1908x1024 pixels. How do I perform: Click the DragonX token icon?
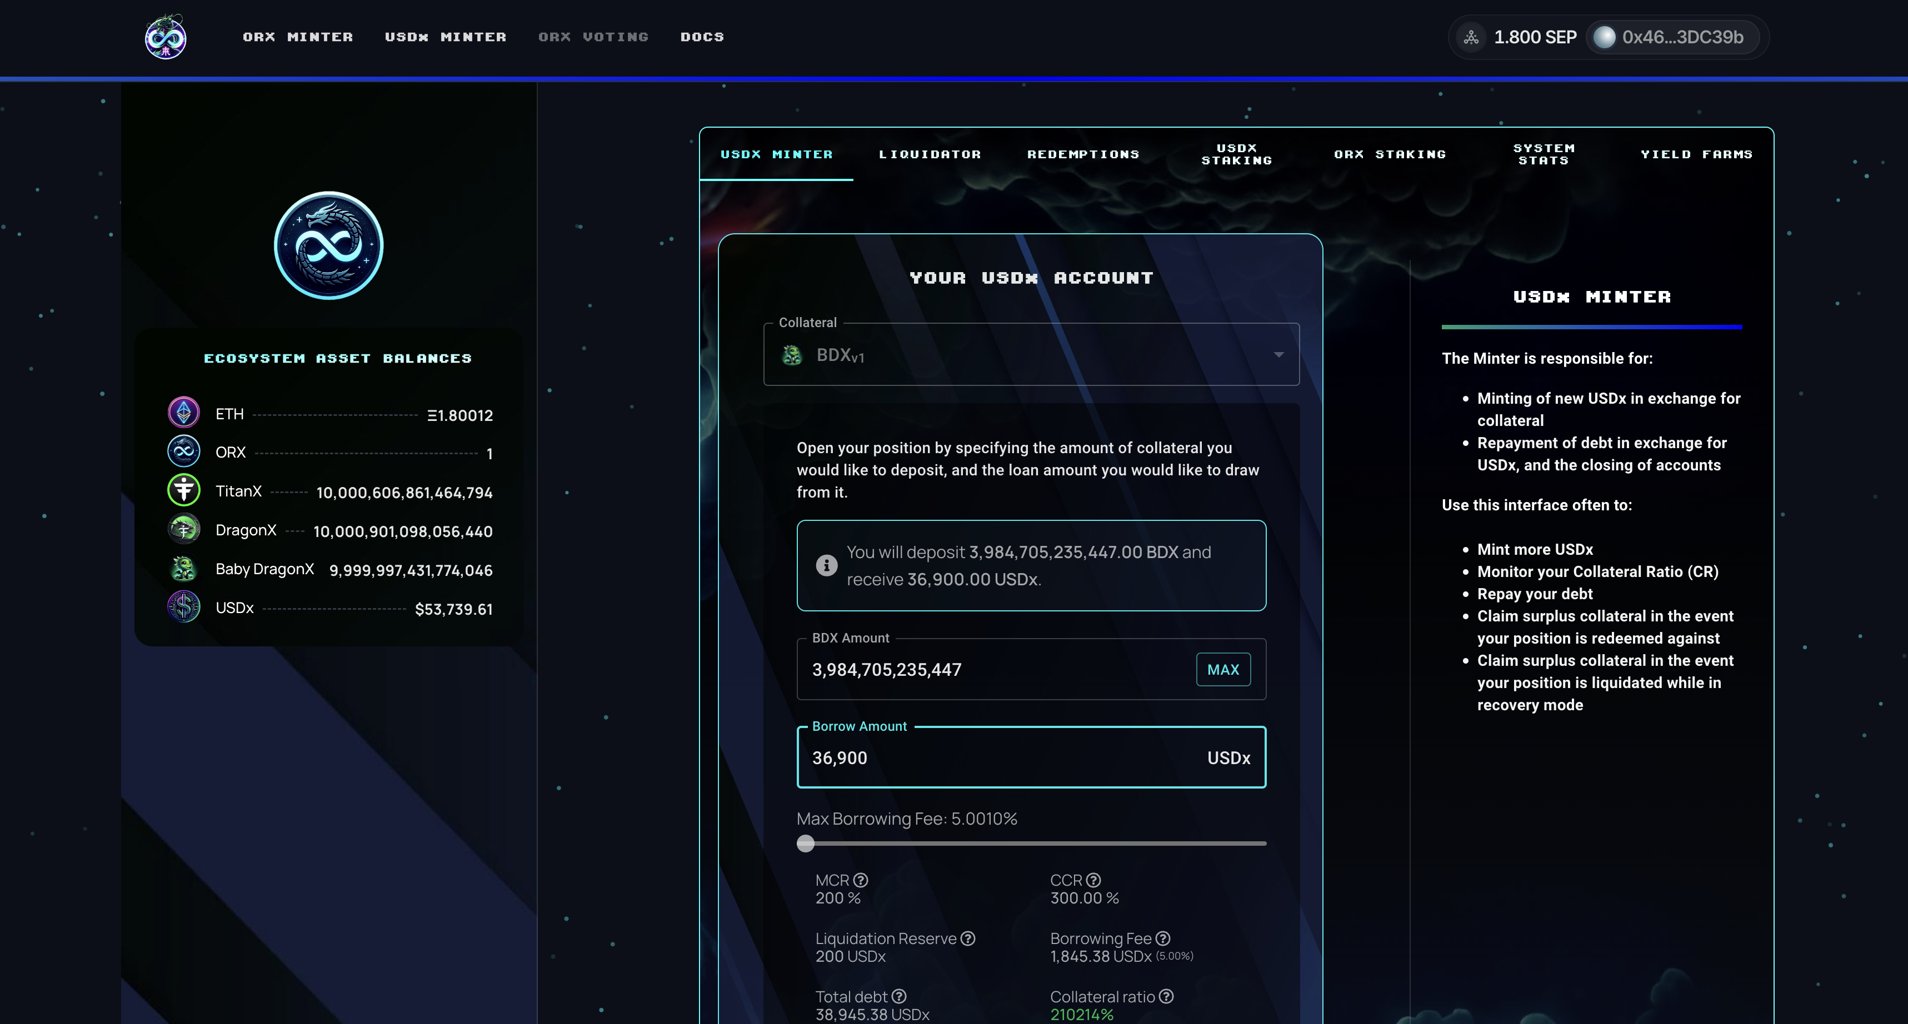point(184,529)
